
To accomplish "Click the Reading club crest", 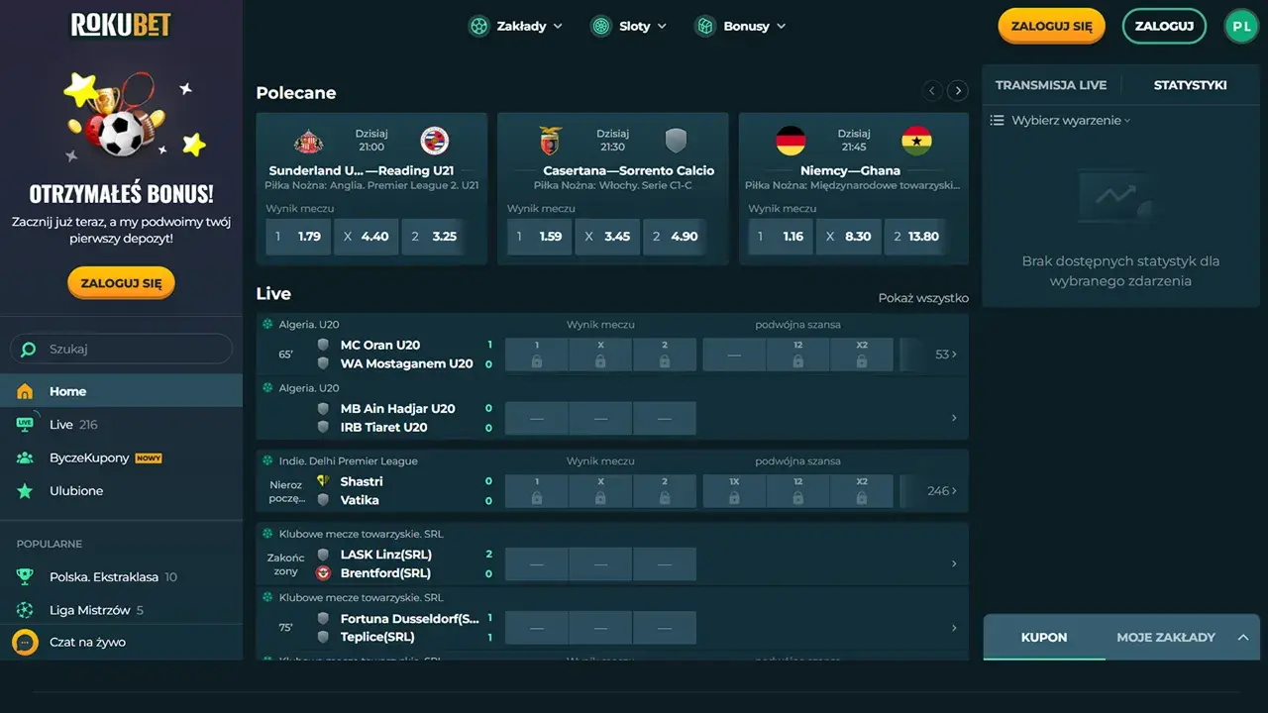I will click(434, 141).
